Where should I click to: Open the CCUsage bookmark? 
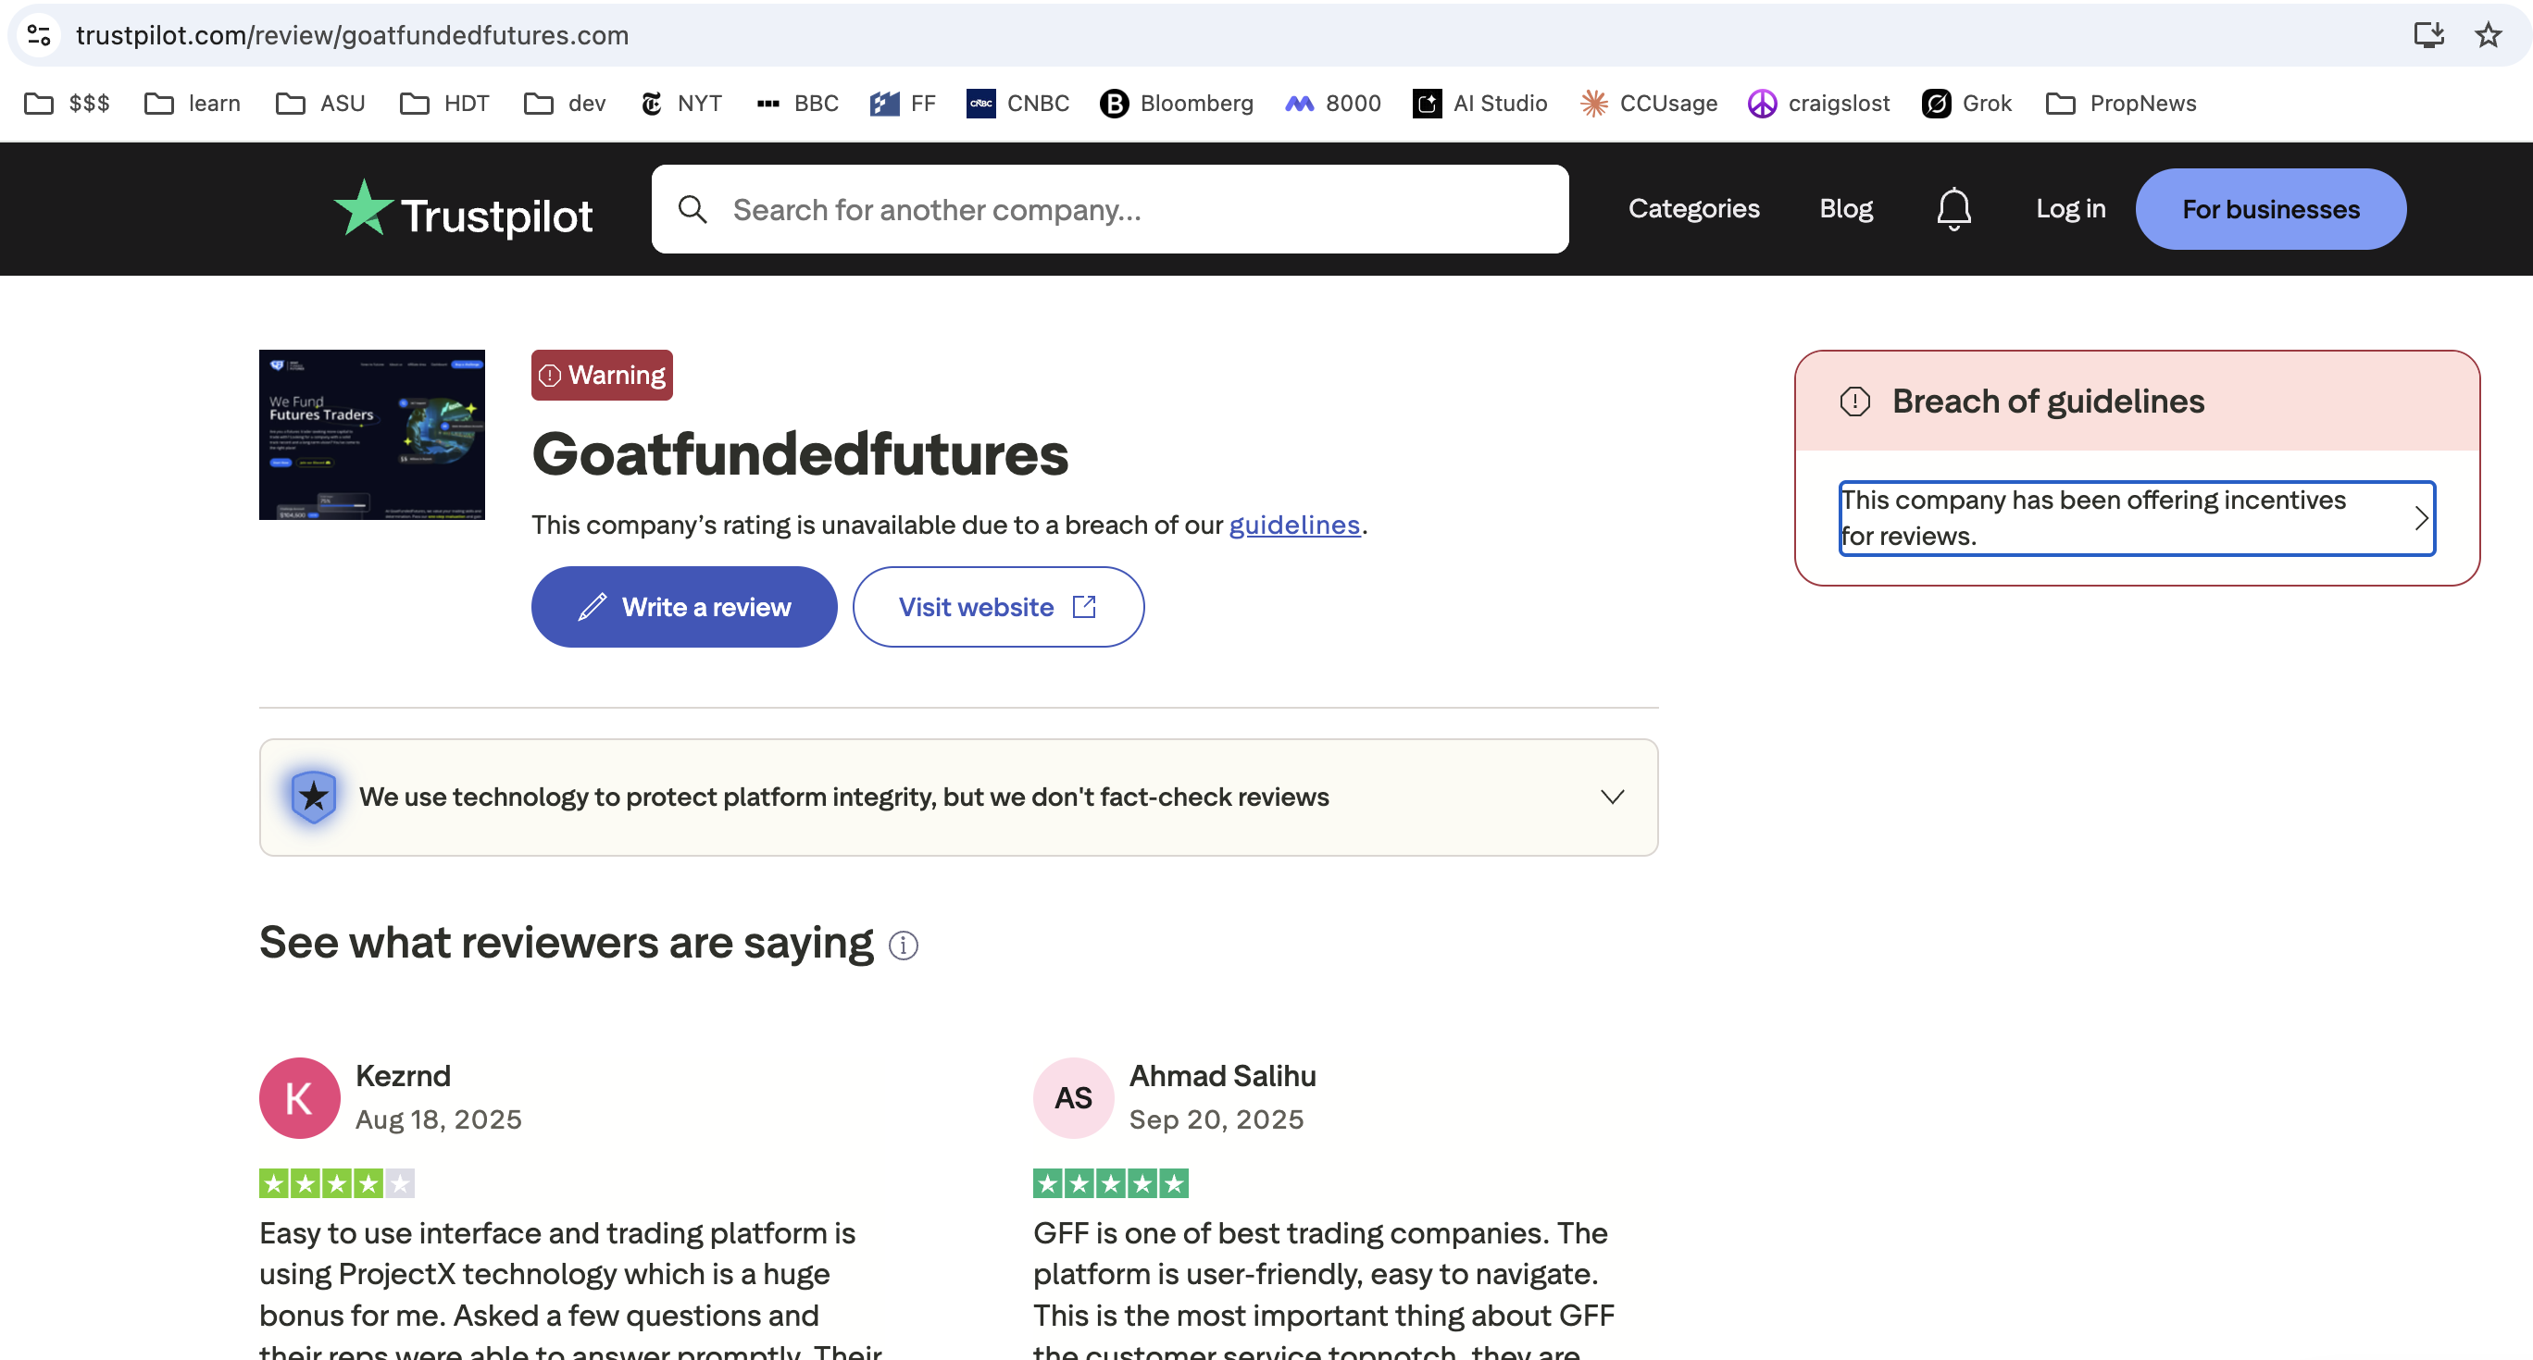coord(1648,102)
